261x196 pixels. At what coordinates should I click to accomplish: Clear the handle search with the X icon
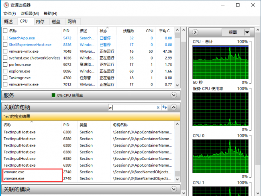(158, 108)
